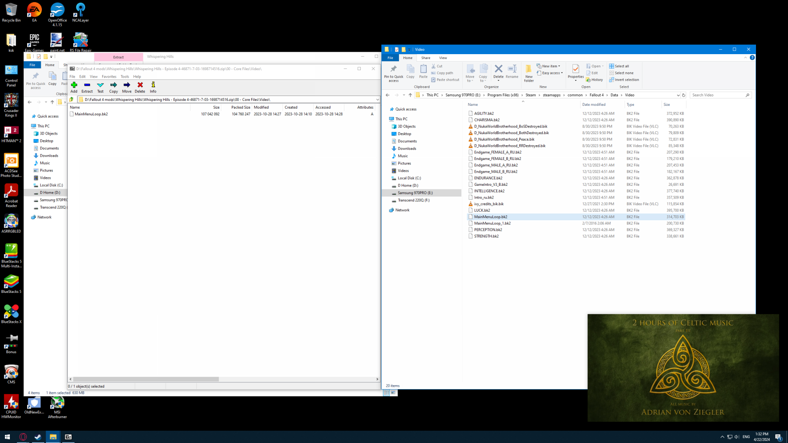Open Steam from the taskbar
This screenshot has height=443, width=788.
[x=38, y=437]
